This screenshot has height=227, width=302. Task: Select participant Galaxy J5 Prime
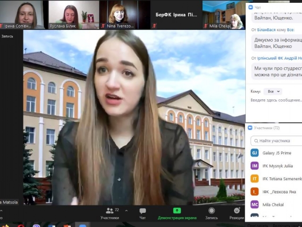click(x=276, y=153)
